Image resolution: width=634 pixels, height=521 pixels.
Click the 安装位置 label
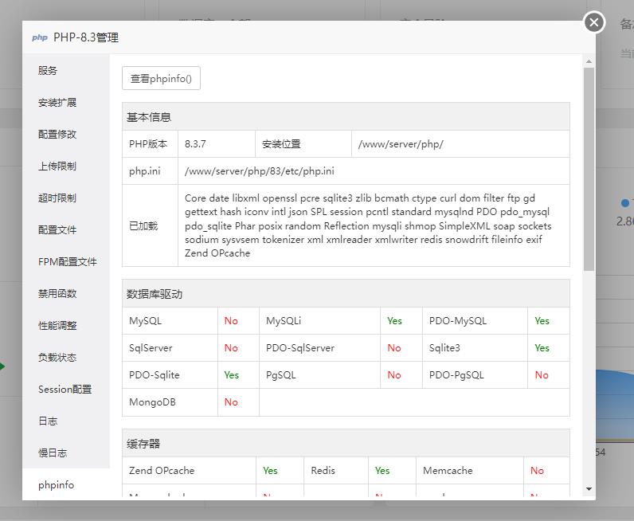click(281, 144)
